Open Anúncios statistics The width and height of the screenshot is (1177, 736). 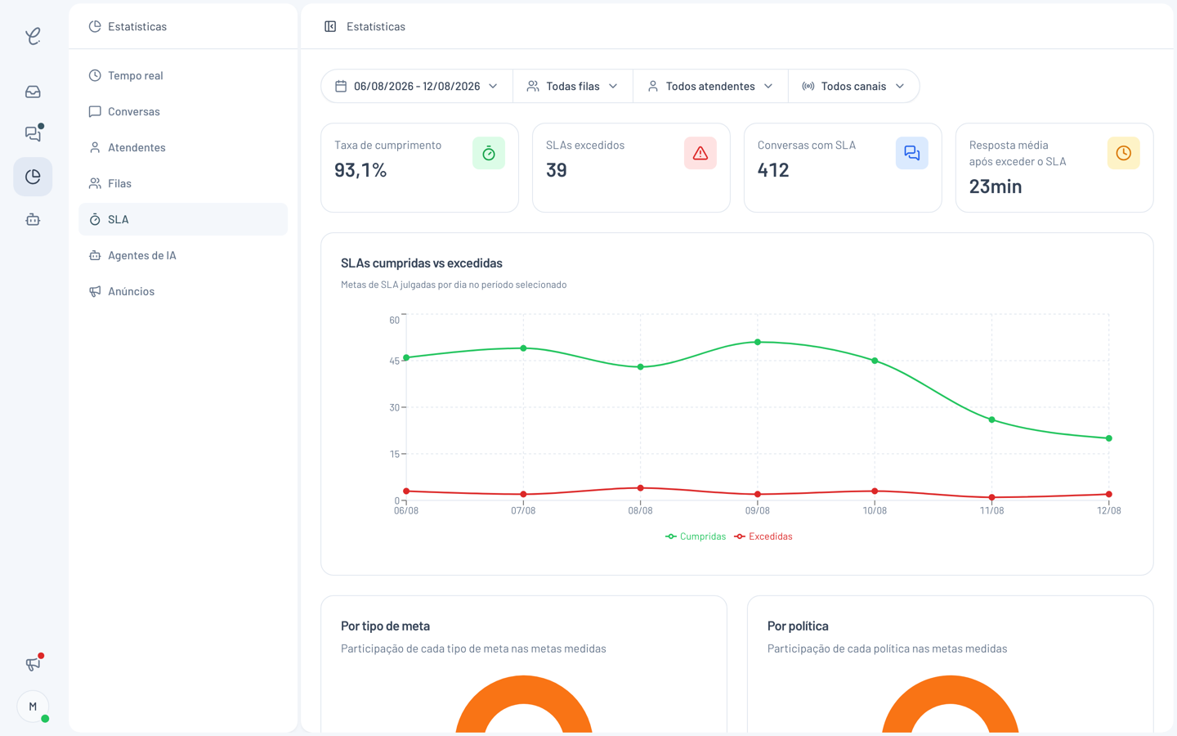183,291
